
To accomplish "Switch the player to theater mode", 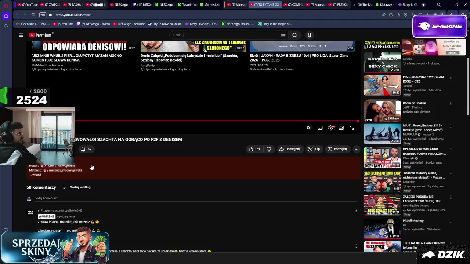I will click(x=341, y=128).
